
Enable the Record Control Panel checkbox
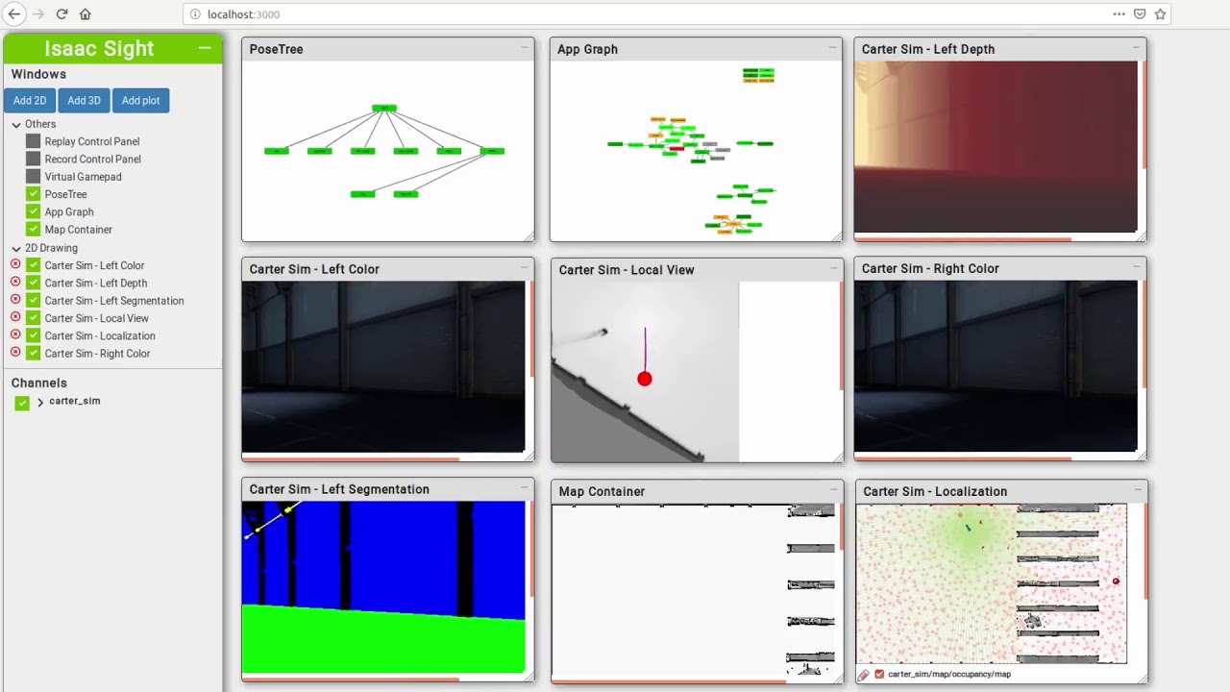(34, 159)
